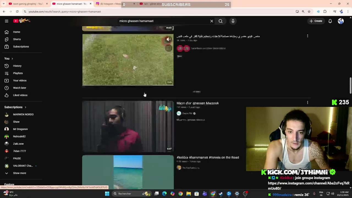
Task: Open the volume speaker tray icon
Action: click(332, 194)
